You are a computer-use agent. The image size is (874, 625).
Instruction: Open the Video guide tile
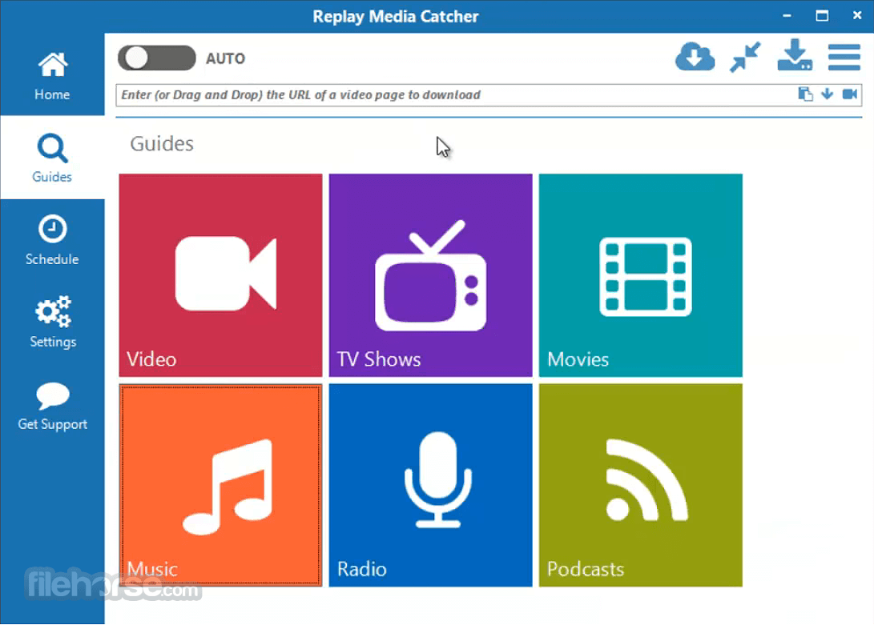(221, 275)
